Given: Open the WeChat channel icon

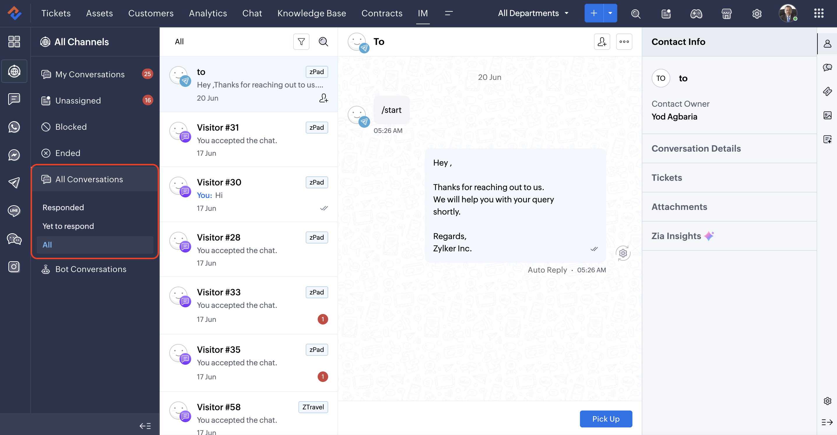Looking at the screenshot, I should [x=14, y=239].
